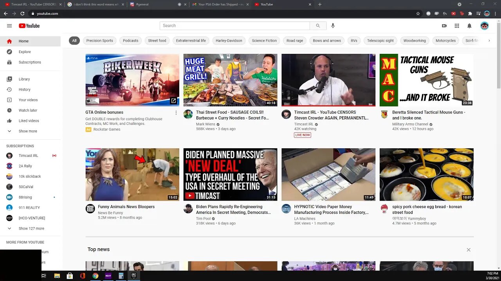This screenshot has width=501, height=281.
Task: Play the Tactical Mouse Guns thumbnail
Action: [427, 80]
